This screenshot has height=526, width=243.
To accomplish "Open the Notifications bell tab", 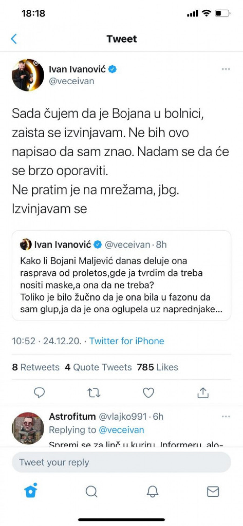I will [152, 492].
